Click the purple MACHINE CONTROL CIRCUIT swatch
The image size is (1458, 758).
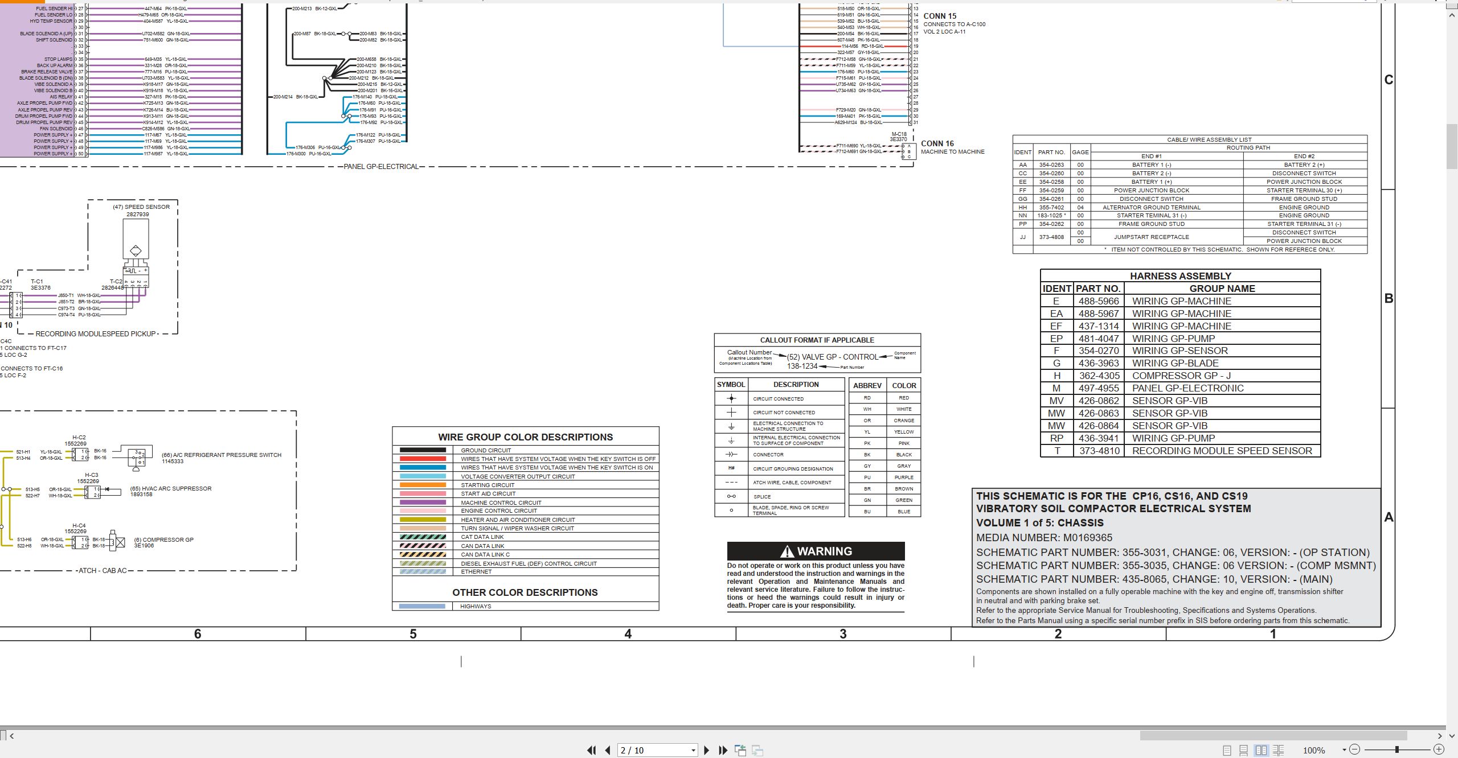point(423,502)
